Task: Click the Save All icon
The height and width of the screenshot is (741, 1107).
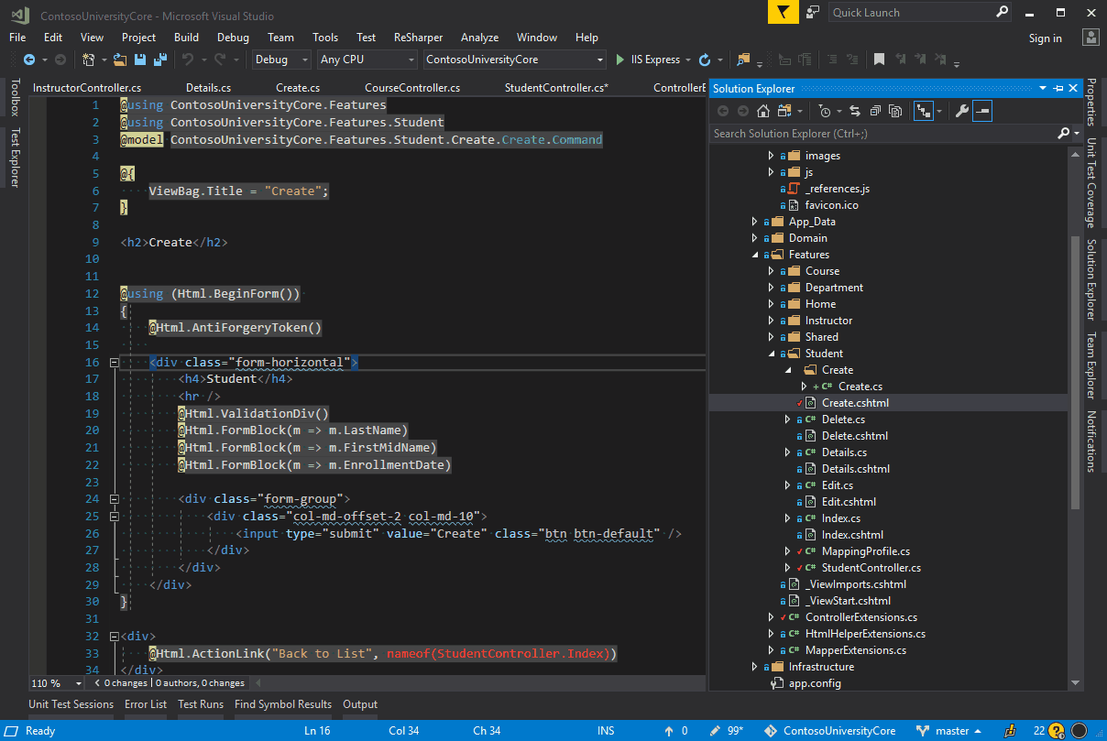Action: (x=160, y=60)
